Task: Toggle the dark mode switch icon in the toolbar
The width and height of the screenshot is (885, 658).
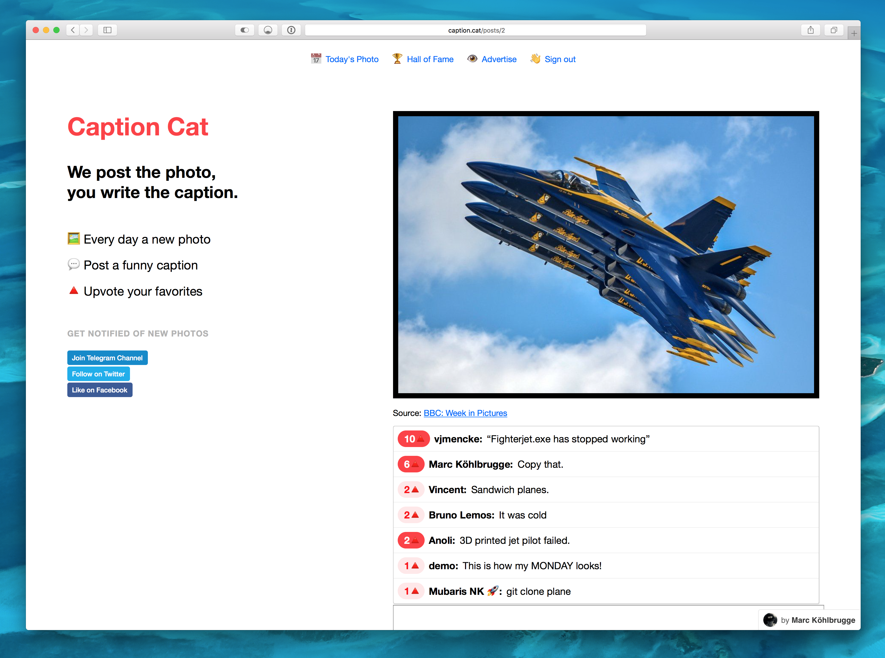Action: (244, 30)
